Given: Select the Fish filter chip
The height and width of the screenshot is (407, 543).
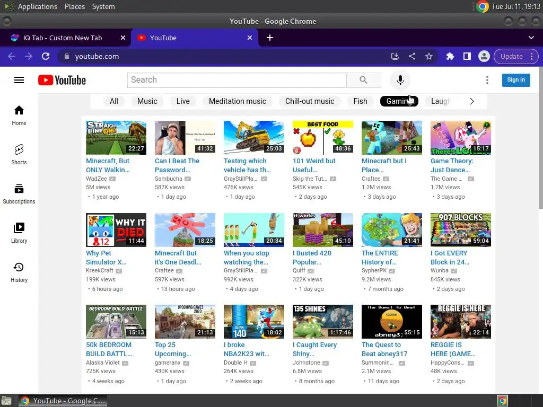Looking at the screenshot, I should coord(360,101).
